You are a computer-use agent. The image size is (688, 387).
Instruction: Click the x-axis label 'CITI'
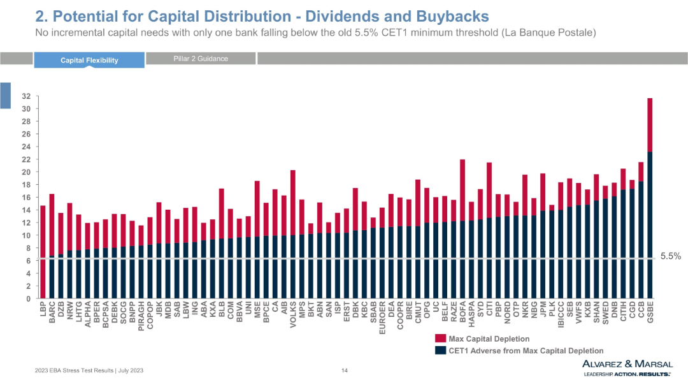pyautogui.click(x=489, y=309)
